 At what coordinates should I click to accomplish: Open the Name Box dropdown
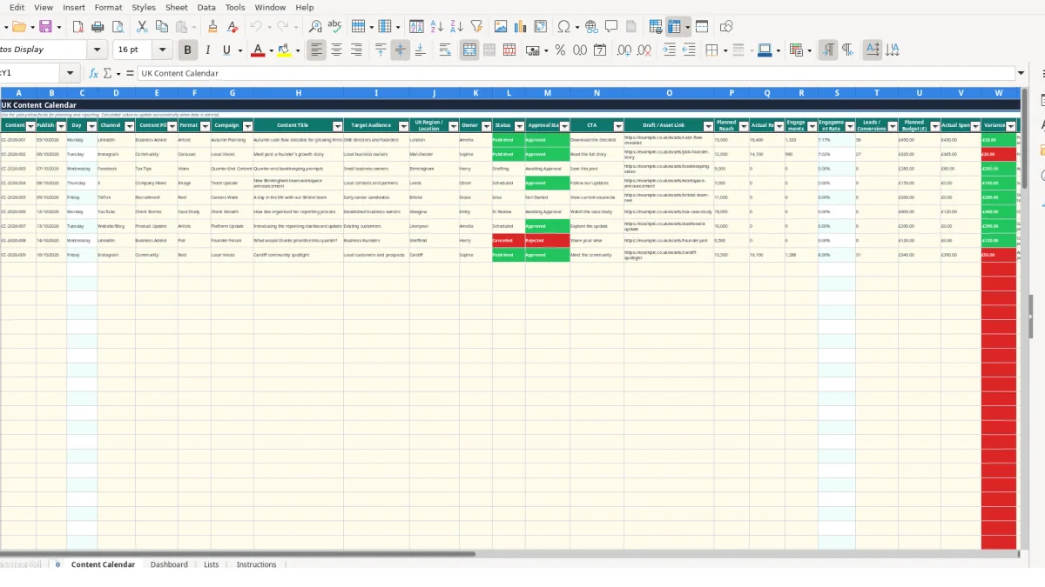pos(71,73)
